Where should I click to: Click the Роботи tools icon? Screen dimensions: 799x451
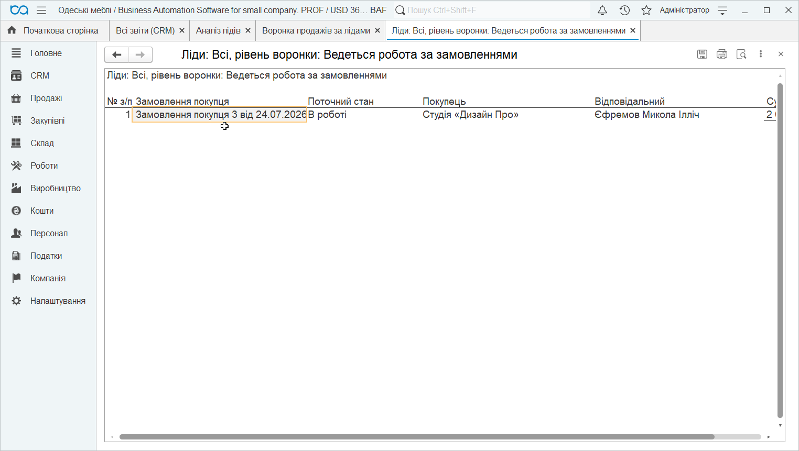click(16, 166)
